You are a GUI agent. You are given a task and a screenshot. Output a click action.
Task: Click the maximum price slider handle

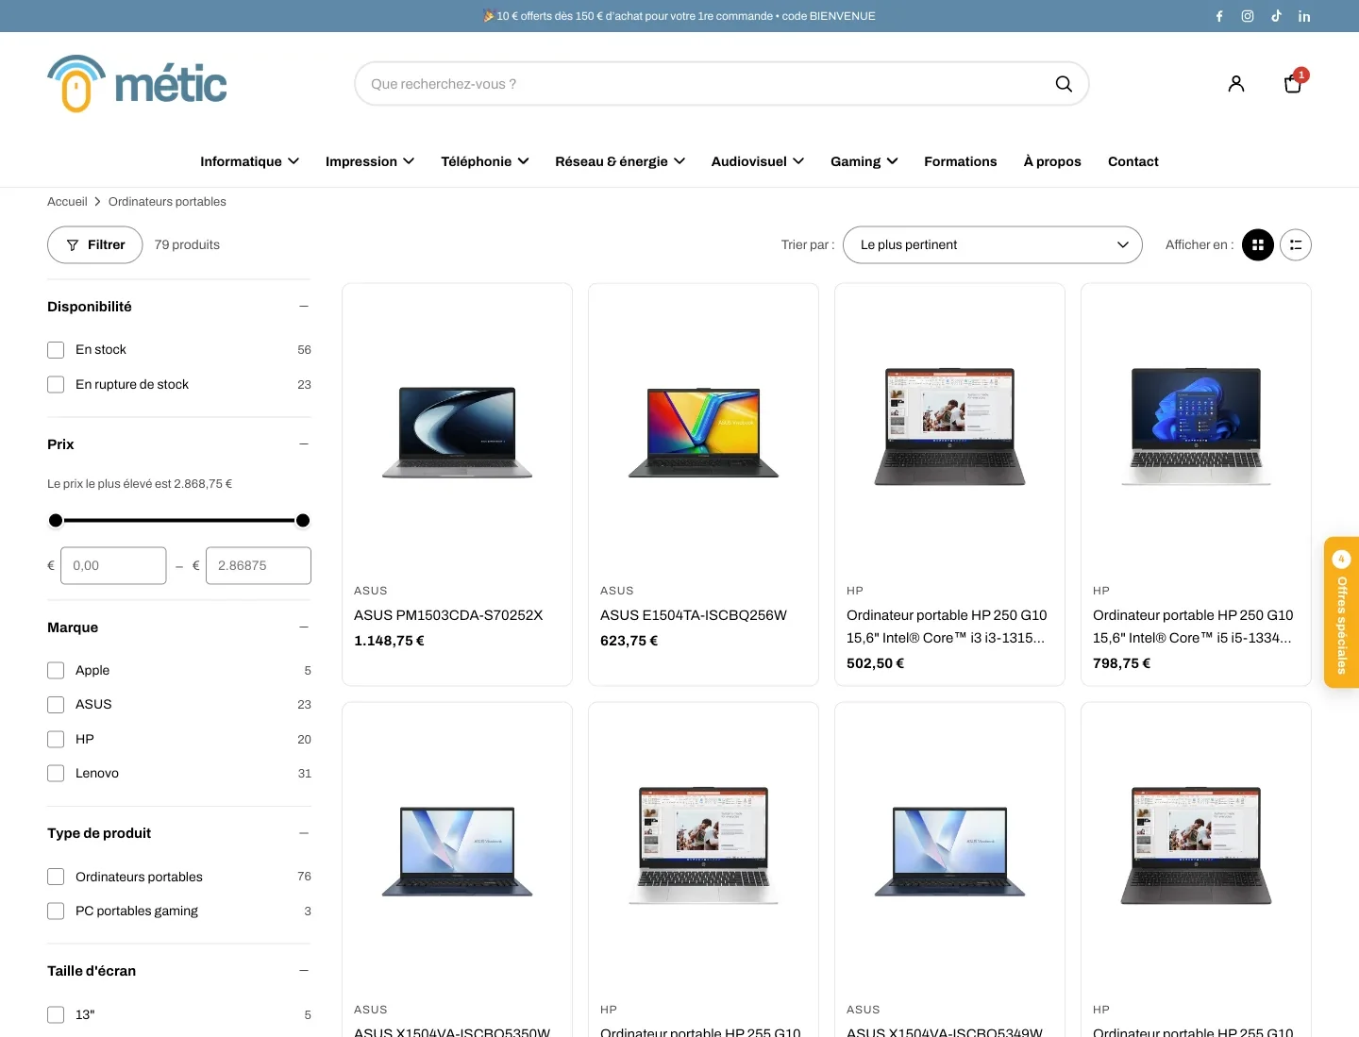click(x=303, y=521)
